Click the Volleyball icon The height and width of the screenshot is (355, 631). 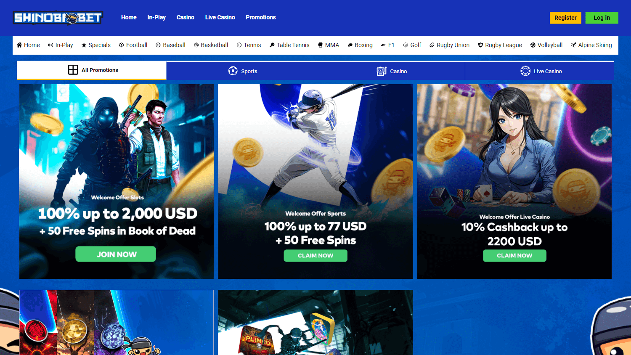tap(533, 45)
